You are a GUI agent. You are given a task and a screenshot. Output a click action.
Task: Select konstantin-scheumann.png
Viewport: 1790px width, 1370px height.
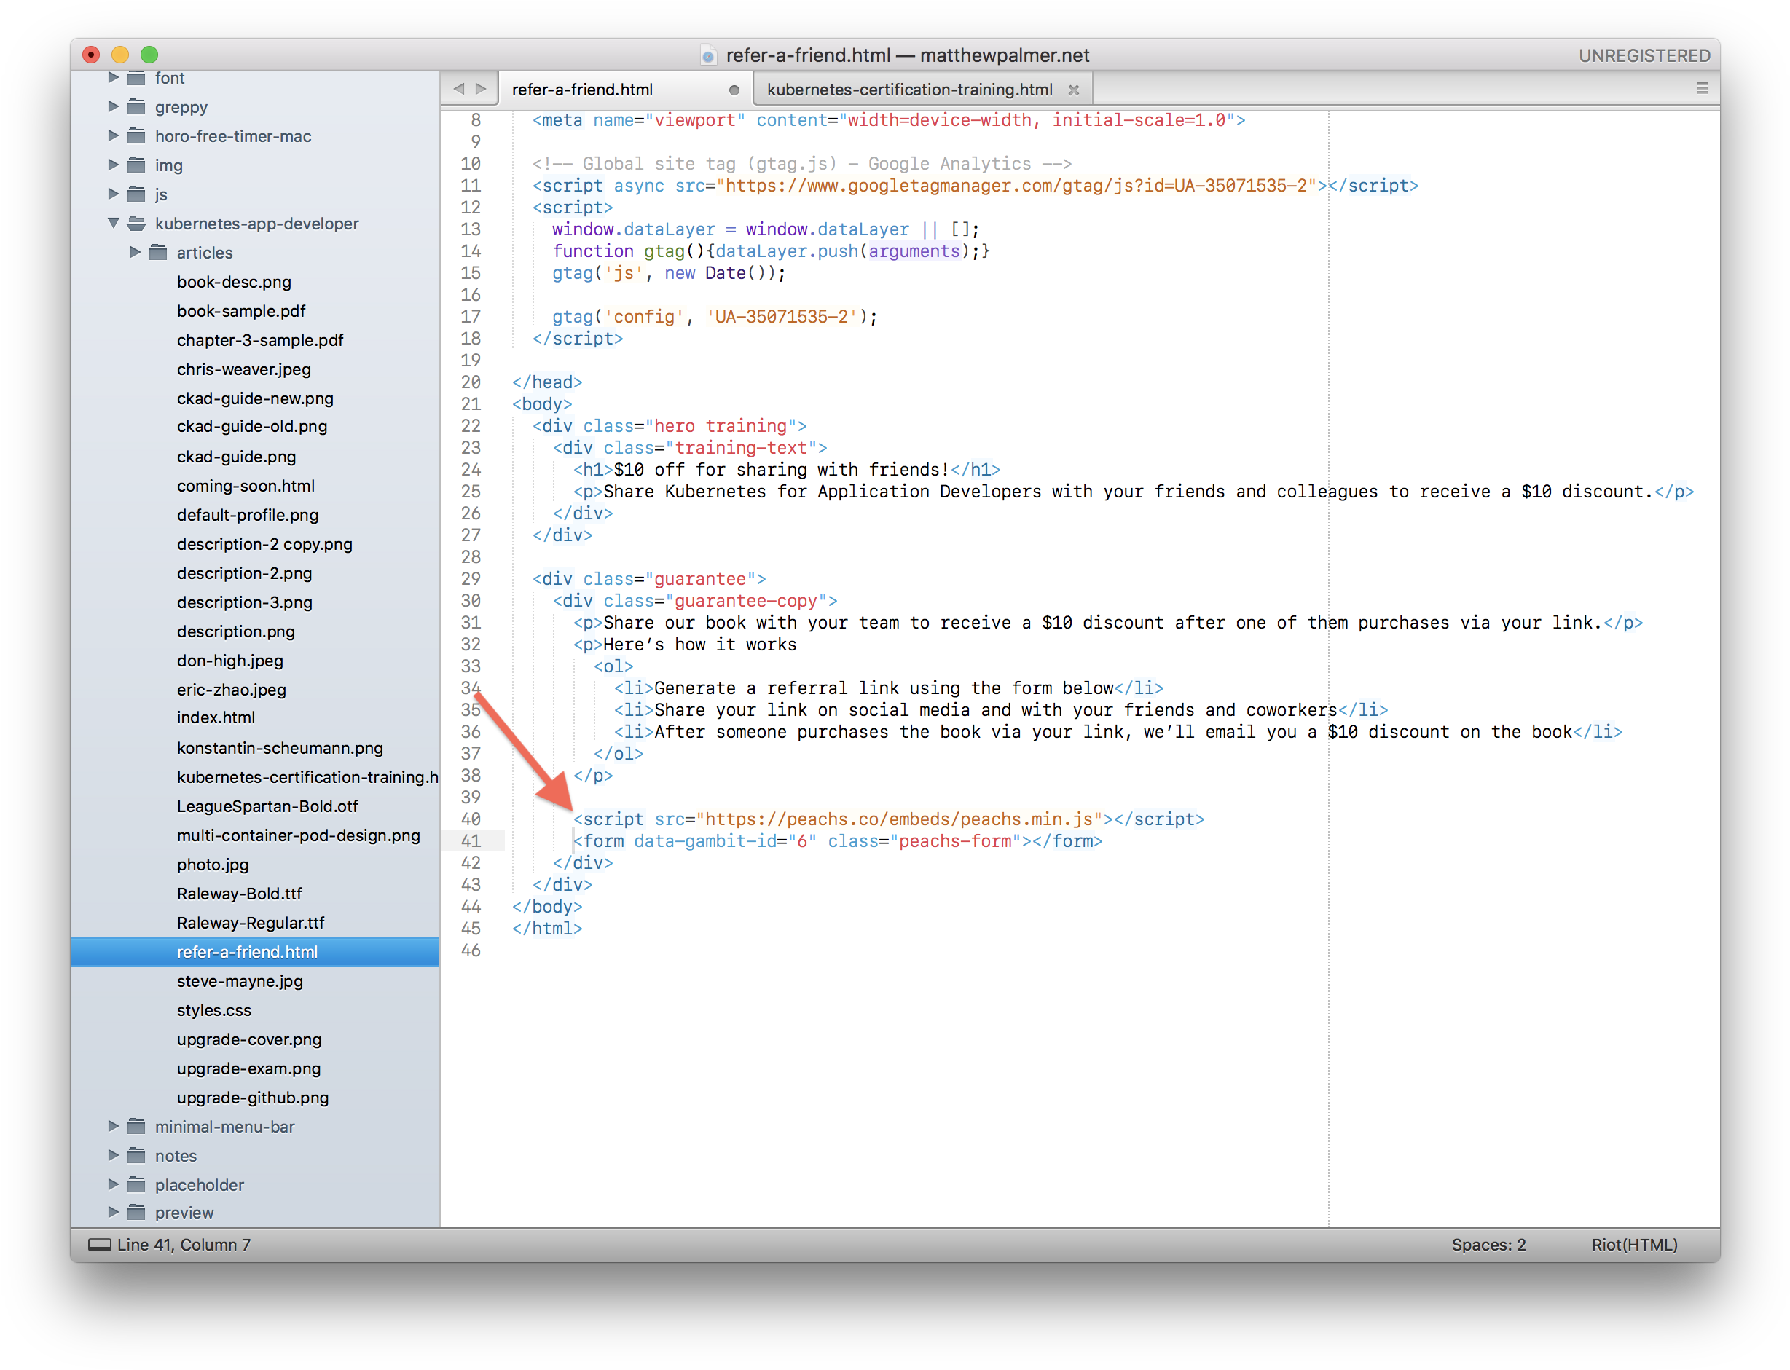tap(280, 748)
